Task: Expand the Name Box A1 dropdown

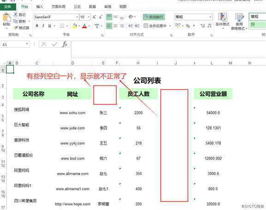Action: (x=27, y=44)
